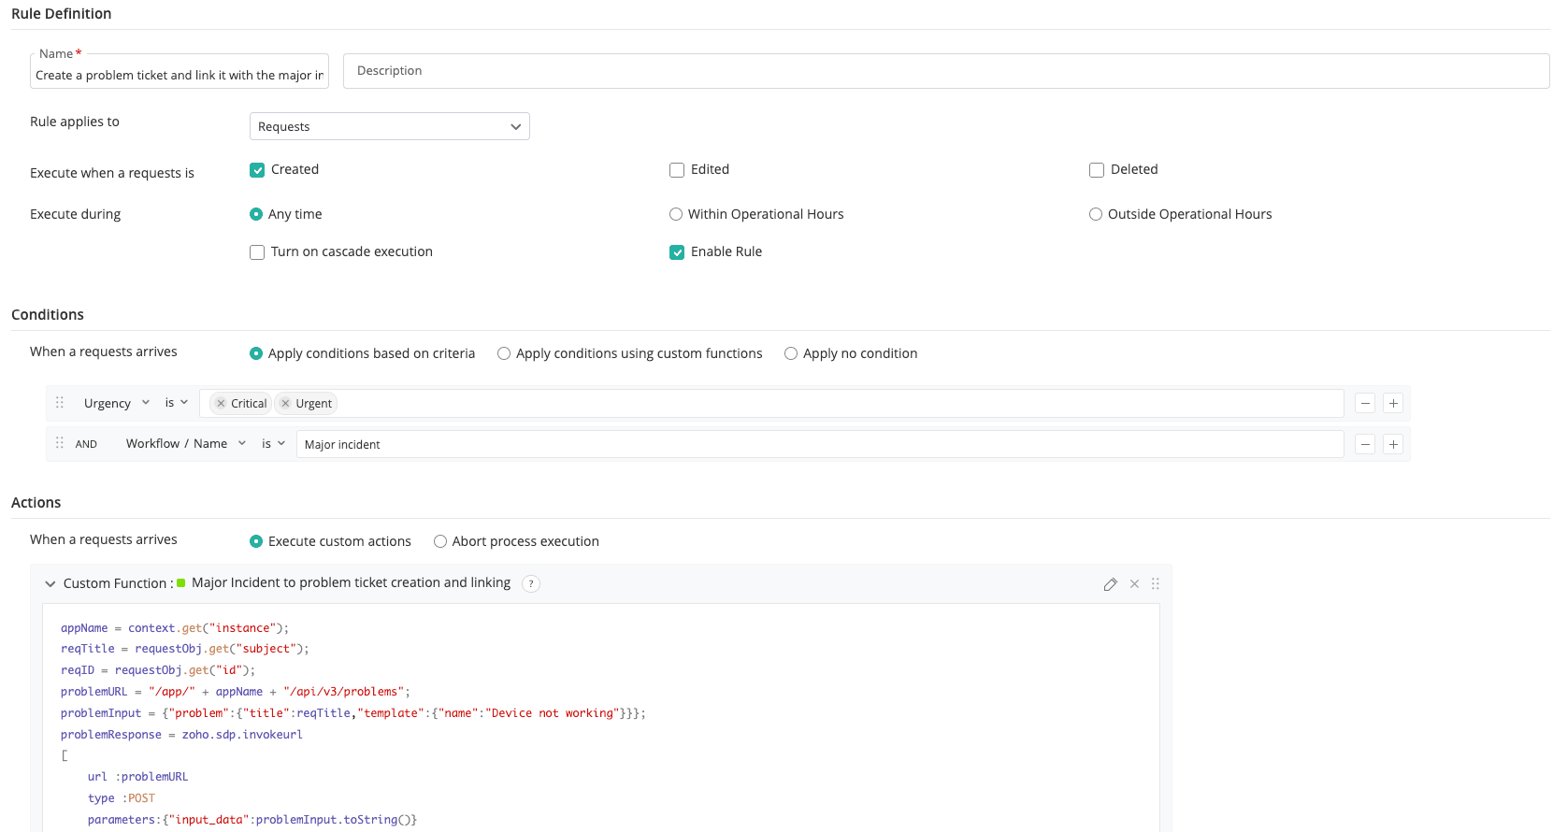Choose Apply conditions using custom functions
The image size is (1553, 832).
(504, 353)
